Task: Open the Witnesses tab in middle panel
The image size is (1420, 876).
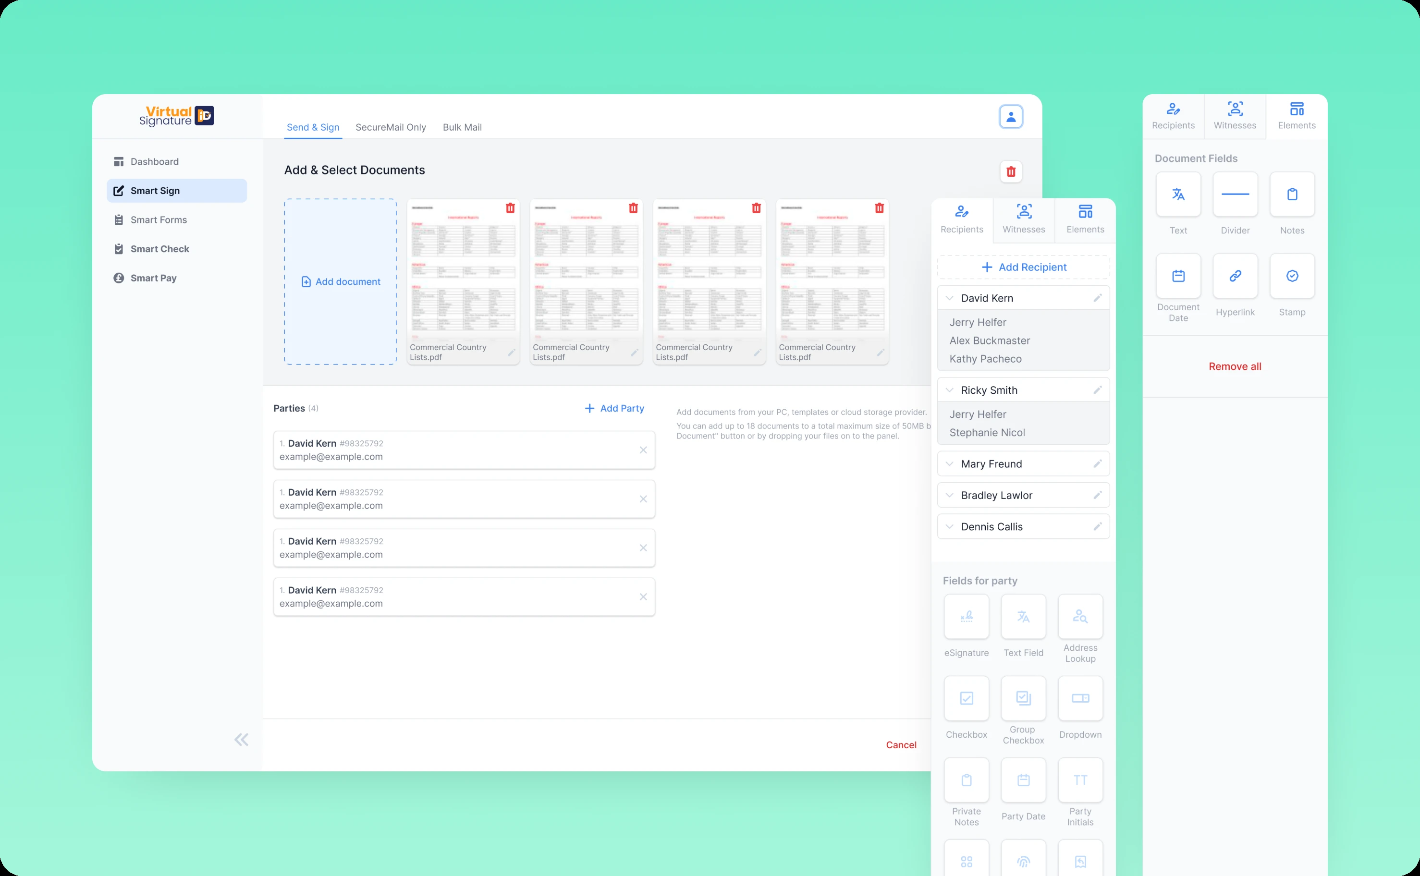Action: (x=1023, y=219)
